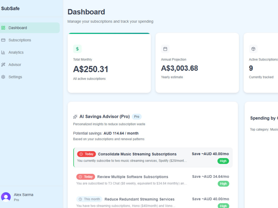This screenshot has height=208, width=278.
Task: Open the Subscriptions menu item
Action: 30,40
